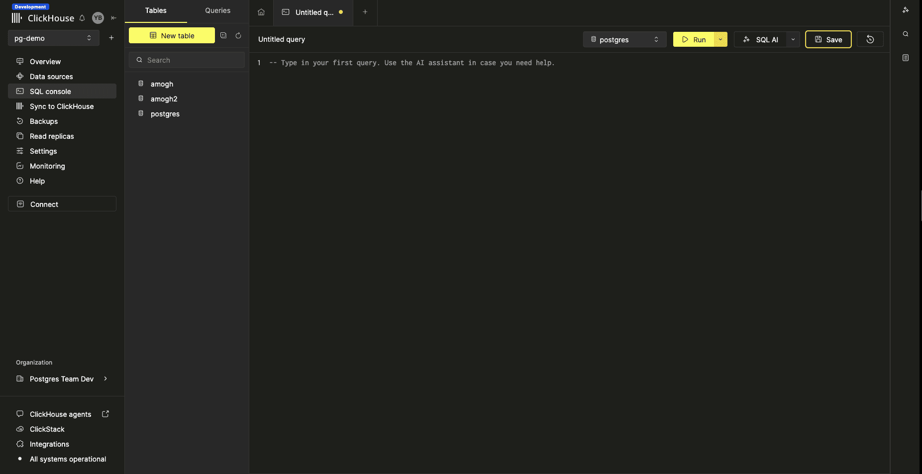Open SQL AI assistant
This screenshot has width=922, height=474.
(x=760, y=39)
